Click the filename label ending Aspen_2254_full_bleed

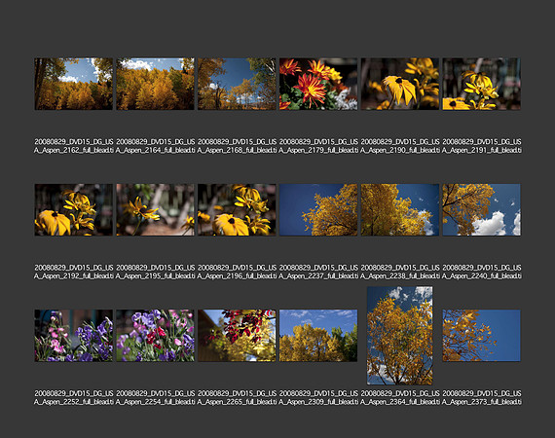tap(155, 397)
